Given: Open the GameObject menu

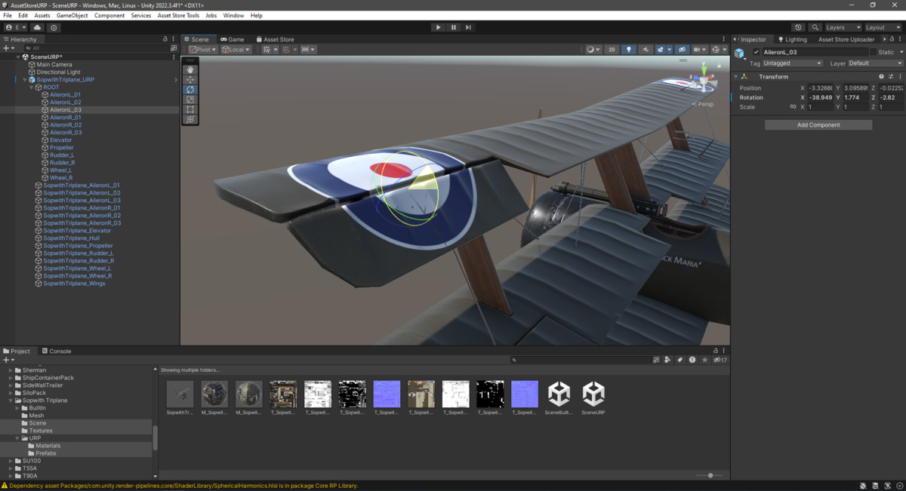Looking at the screenshot, I should [x=72, y=15].
